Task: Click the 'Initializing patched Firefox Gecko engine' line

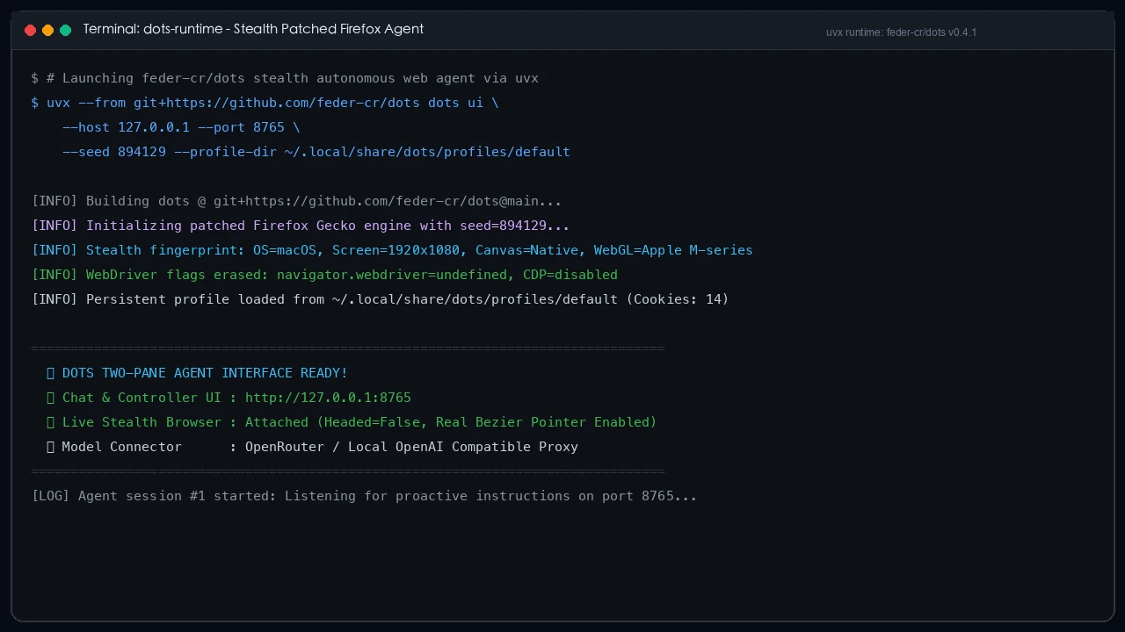Action: tap(301, 226)
